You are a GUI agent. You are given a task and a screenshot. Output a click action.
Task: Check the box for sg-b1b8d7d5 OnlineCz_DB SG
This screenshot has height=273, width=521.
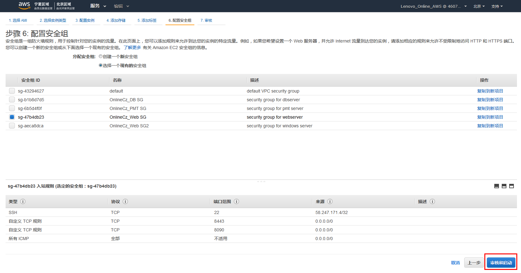coord(12,100)
